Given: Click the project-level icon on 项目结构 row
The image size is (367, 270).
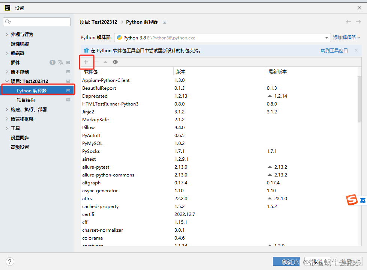Looking at the screenshot, I should (68, 100).
